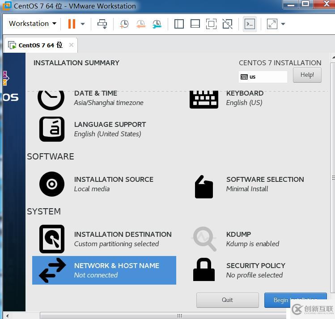The height and width of the screenshot is (319, 335).
Task: Click the DATE & TIME label
Action: pyautogui.click(x=96, y=93)
